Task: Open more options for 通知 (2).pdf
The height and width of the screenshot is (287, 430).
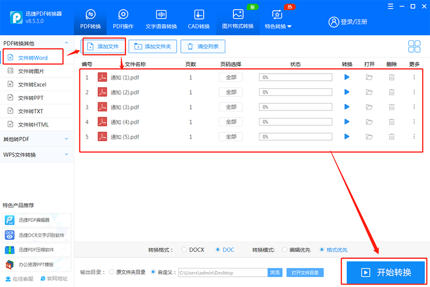Action: click(414, 92)
